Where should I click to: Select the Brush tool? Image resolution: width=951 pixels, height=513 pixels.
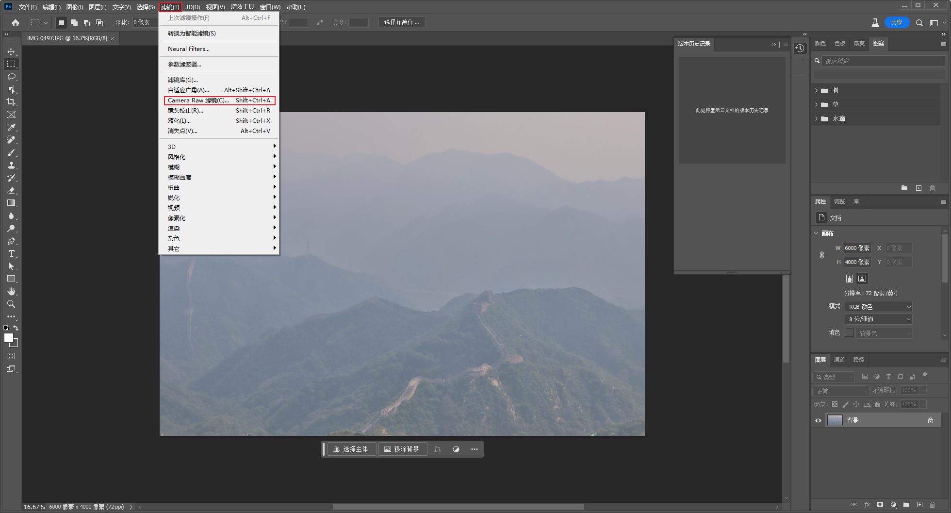pyautogui.click(x=11, y=152)
